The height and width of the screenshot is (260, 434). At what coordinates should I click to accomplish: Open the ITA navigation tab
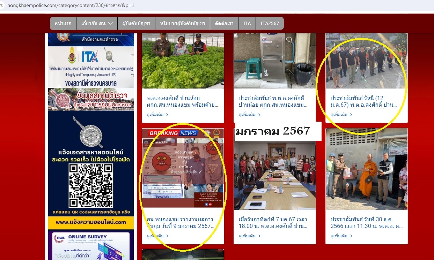(247, 23)
